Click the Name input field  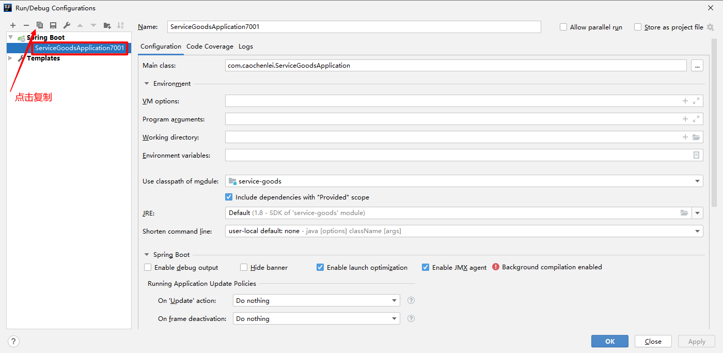[354, 26]
